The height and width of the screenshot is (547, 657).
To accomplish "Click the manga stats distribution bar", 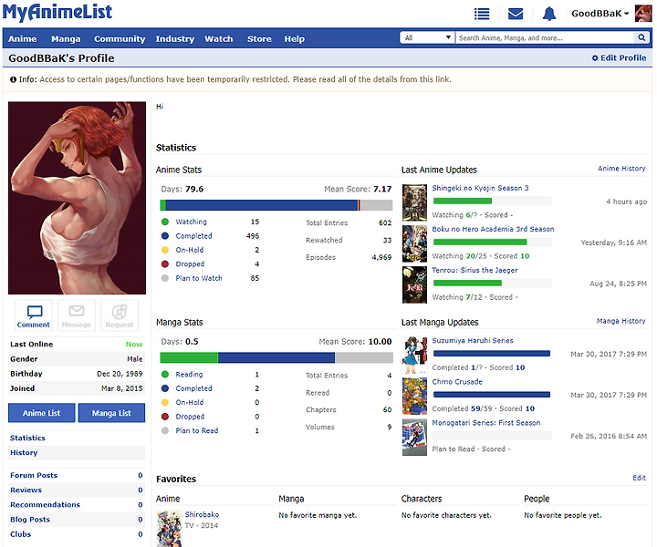I will coord(276,357).
